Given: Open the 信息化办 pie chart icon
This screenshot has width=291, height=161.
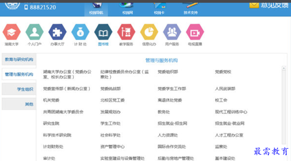Looking at the screenshot, I should tap(149, 32).
